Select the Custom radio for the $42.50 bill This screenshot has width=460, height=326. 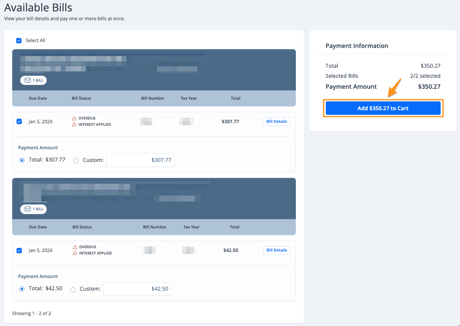click(x=73, y=289)
